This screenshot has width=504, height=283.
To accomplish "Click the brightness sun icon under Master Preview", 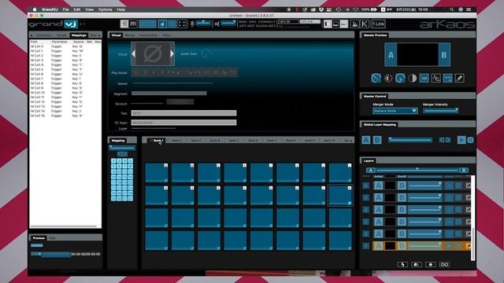I will pyautogui.click(x=388, y=78).
